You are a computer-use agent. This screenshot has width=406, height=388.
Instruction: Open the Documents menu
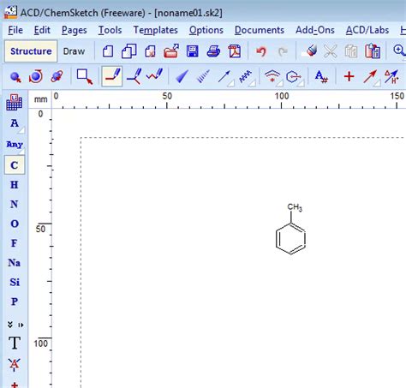tap(260, 30)
